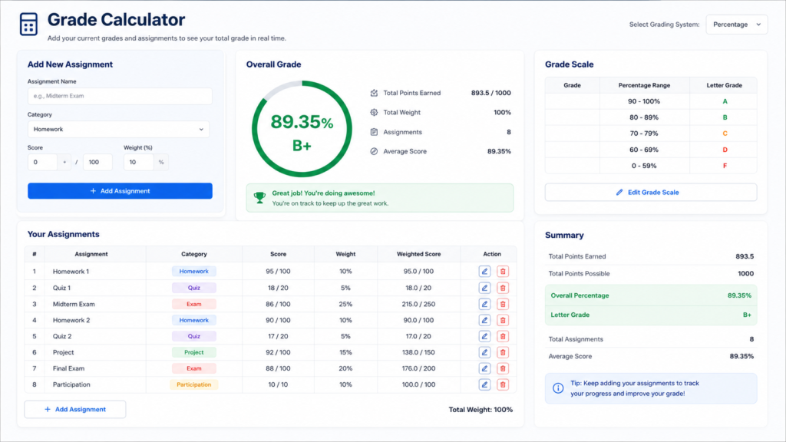Image resolution: width=786 pixels, height=442 pixels.
Task: Edit the Homework 1 assignment row
Action: [x=484, y=271]
